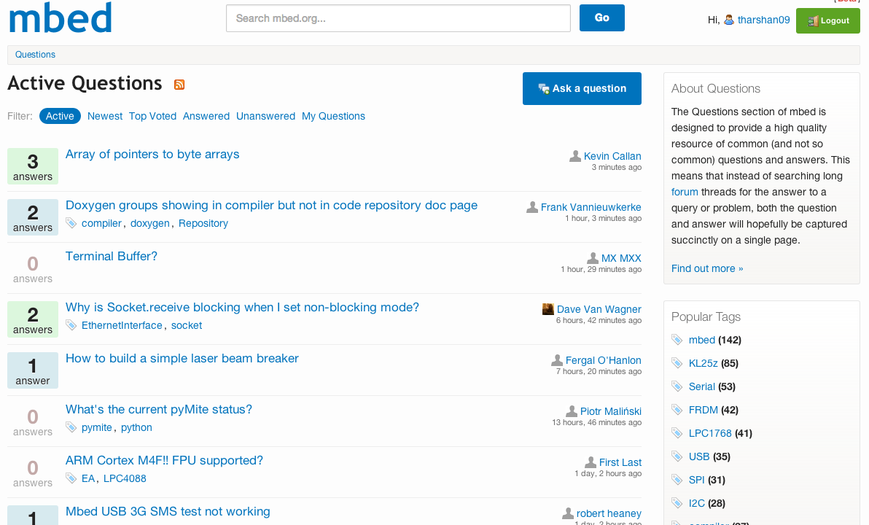Click the doxygen tag

[149, 223]
